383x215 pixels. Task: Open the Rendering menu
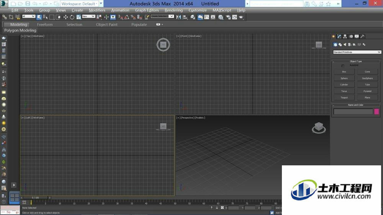173,10
